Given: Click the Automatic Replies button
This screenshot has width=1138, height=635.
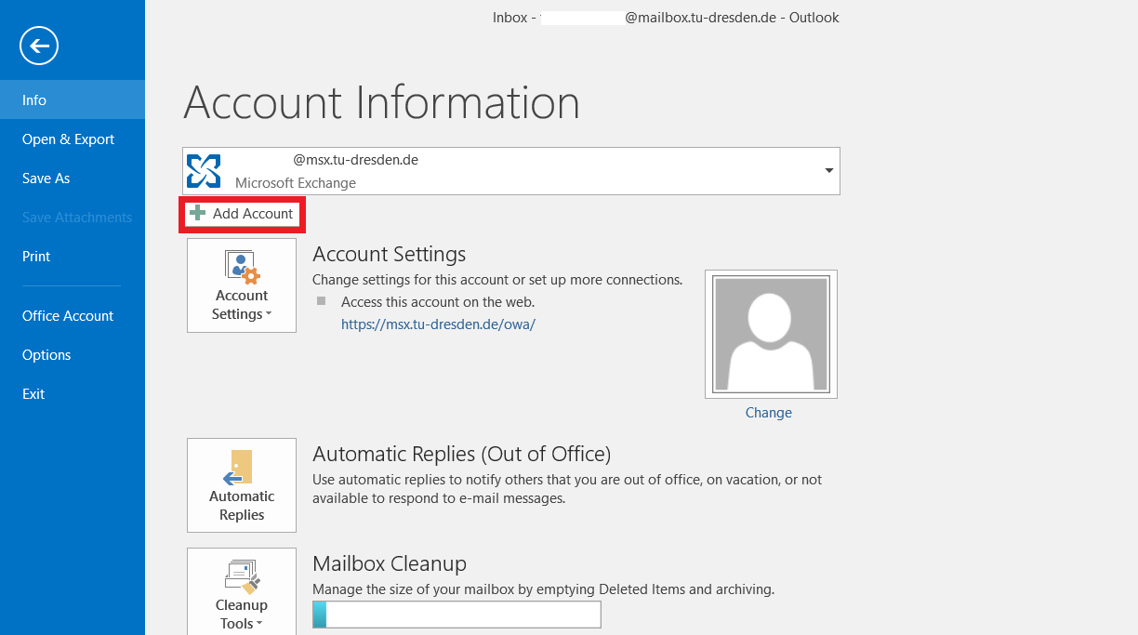Looking at the screenshot, I should (x=242, y=485).
